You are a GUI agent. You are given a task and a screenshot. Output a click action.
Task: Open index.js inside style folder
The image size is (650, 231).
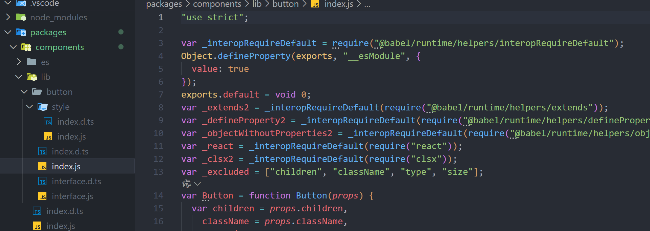coord(71,136)
